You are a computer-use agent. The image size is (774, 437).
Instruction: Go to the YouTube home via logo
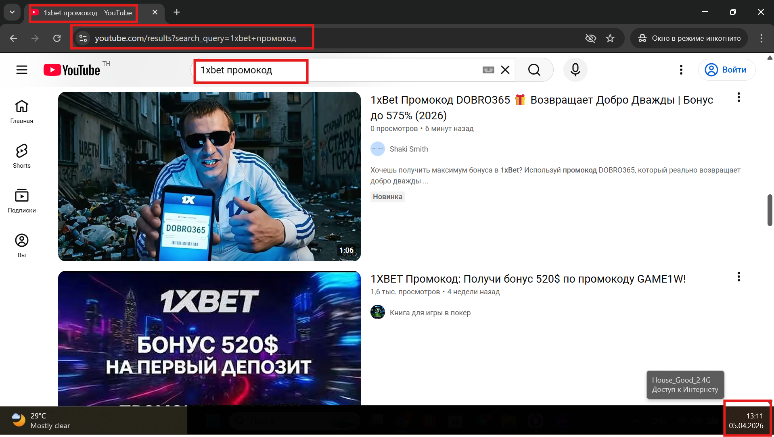click(x=72, y=70)
